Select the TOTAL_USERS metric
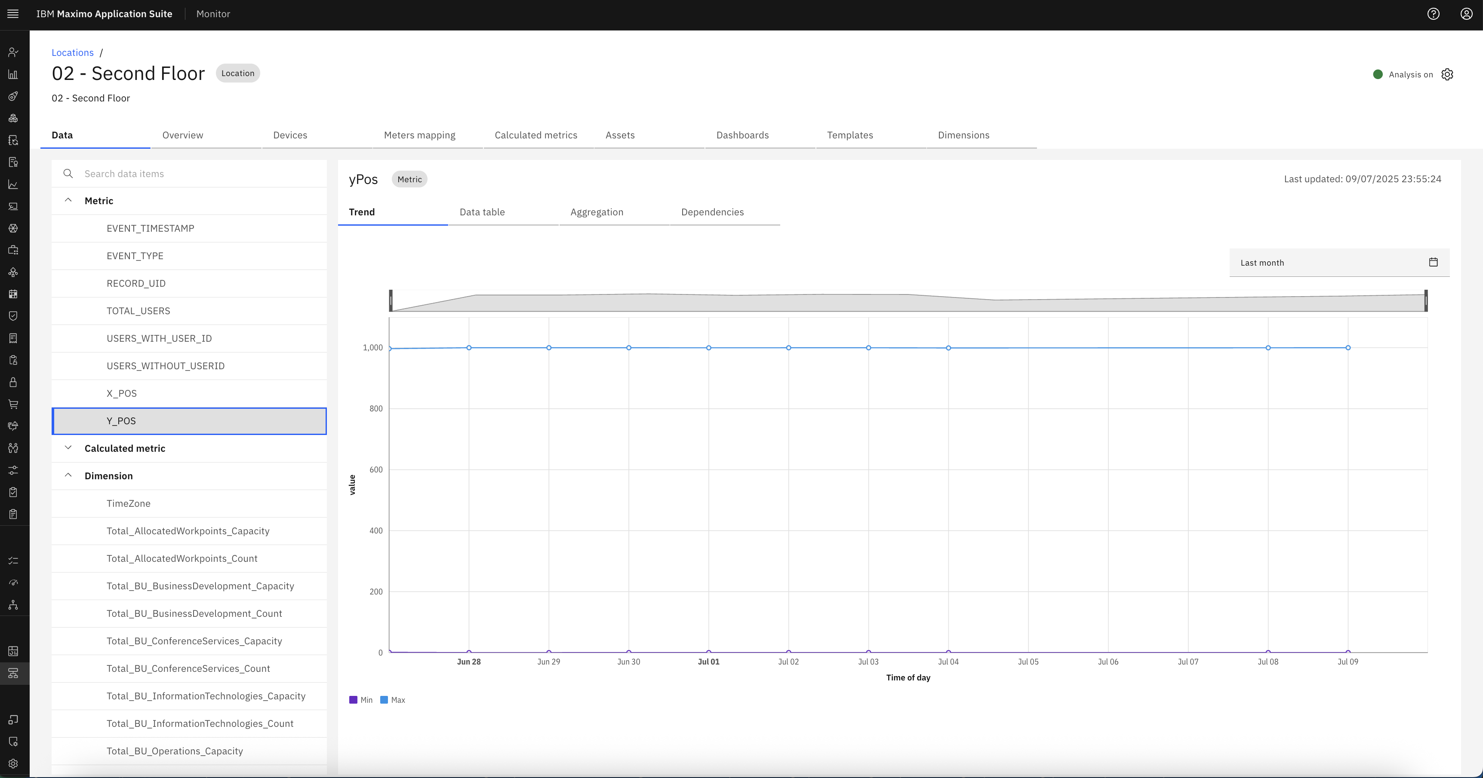Screen dimensions: 1483x778 (x=189, y=311)
